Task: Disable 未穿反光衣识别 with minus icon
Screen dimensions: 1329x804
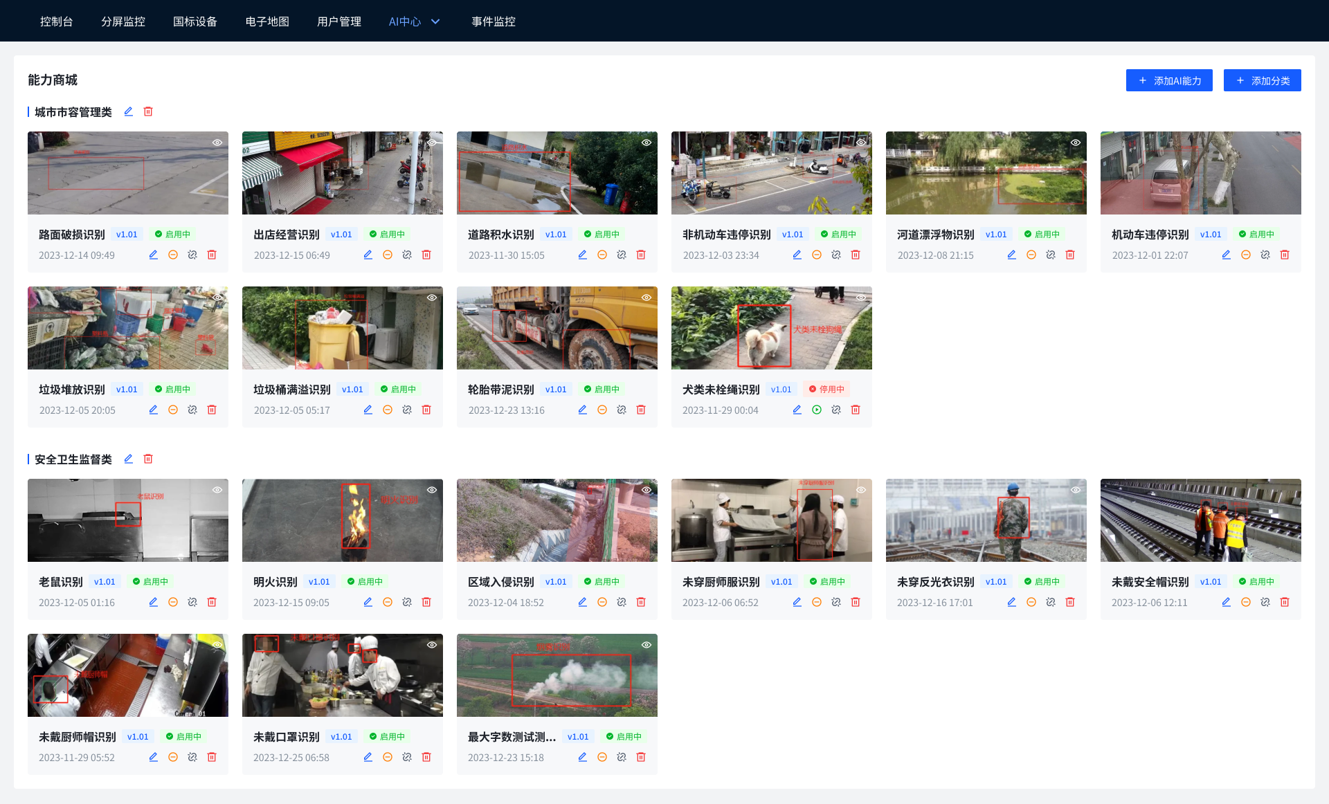Action: point(1031,602)
